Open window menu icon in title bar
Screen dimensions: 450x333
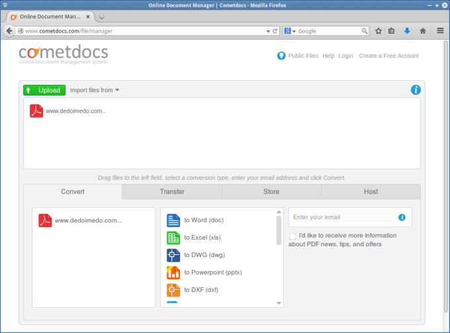click(x=5, y=5)
